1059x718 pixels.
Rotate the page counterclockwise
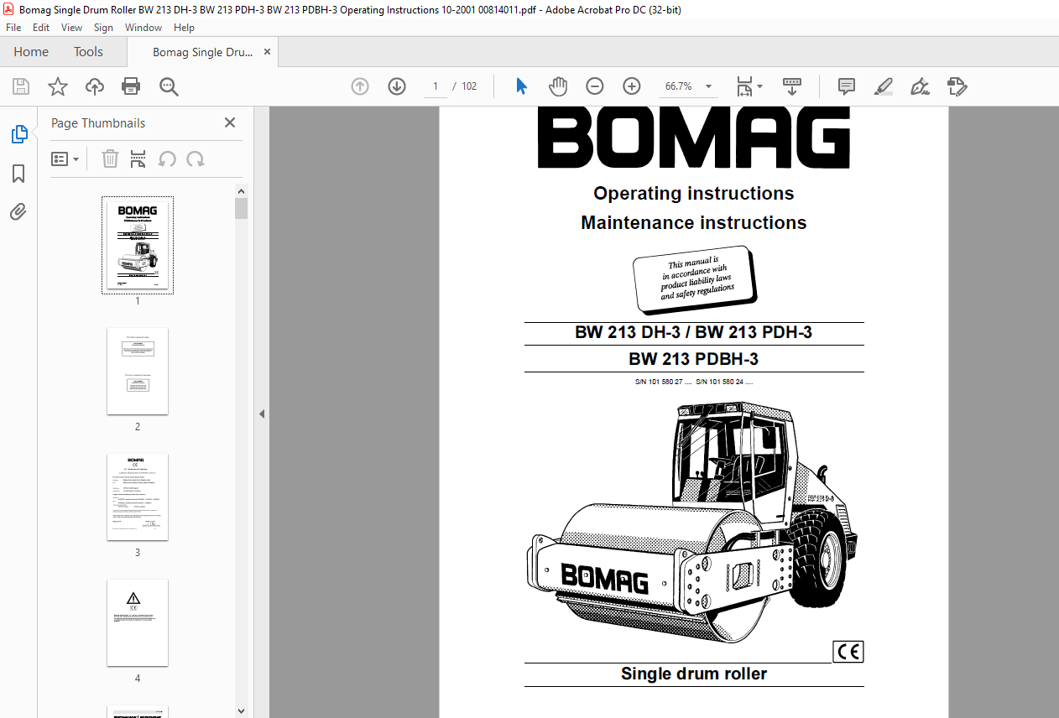[x=167, y=159]
